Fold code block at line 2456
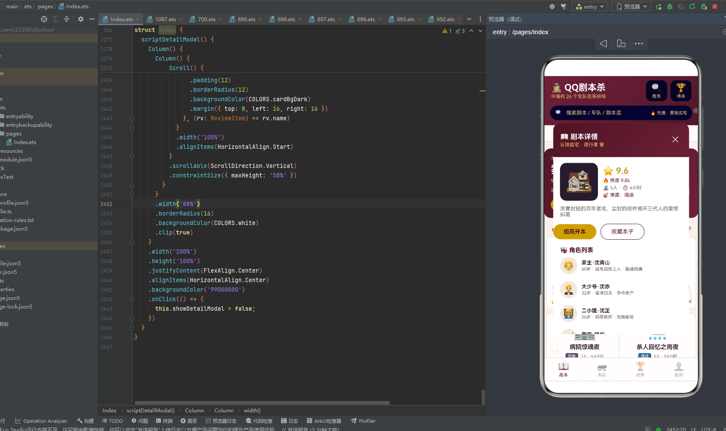Image resolution: width=726 pixels, height=431 pixels. 132,242
